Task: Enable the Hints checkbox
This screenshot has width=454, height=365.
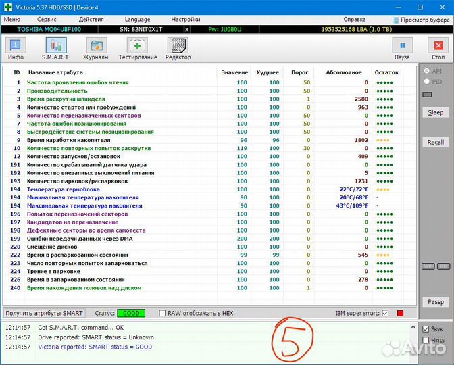Action: [x=426, y=340]
